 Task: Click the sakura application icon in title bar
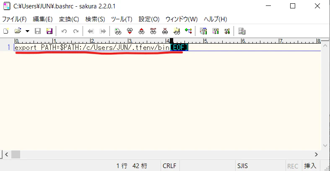tap(7, 6)
